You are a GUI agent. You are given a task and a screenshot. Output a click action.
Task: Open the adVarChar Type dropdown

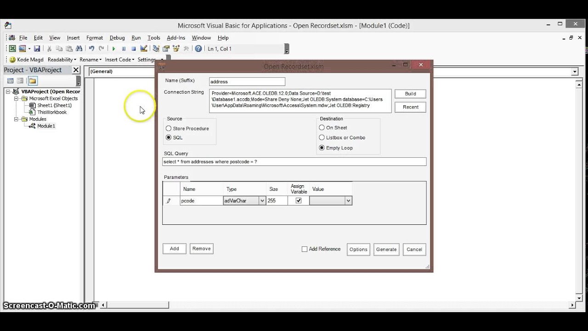pyautogui.click(x=262, y=201)
